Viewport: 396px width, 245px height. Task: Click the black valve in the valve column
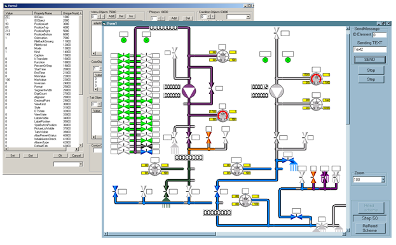[146, 147]
